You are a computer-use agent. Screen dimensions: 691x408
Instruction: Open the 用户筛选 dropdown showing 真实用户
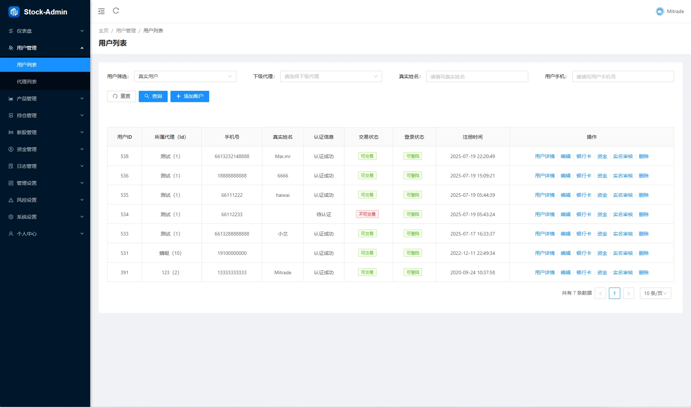[x=185, y=76]
